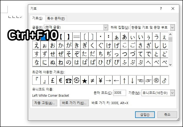The height and width of the screenshot is (127, 183).
Task: Pick the up arrow ↑ in recent symbols
Action: coord(124,80)
